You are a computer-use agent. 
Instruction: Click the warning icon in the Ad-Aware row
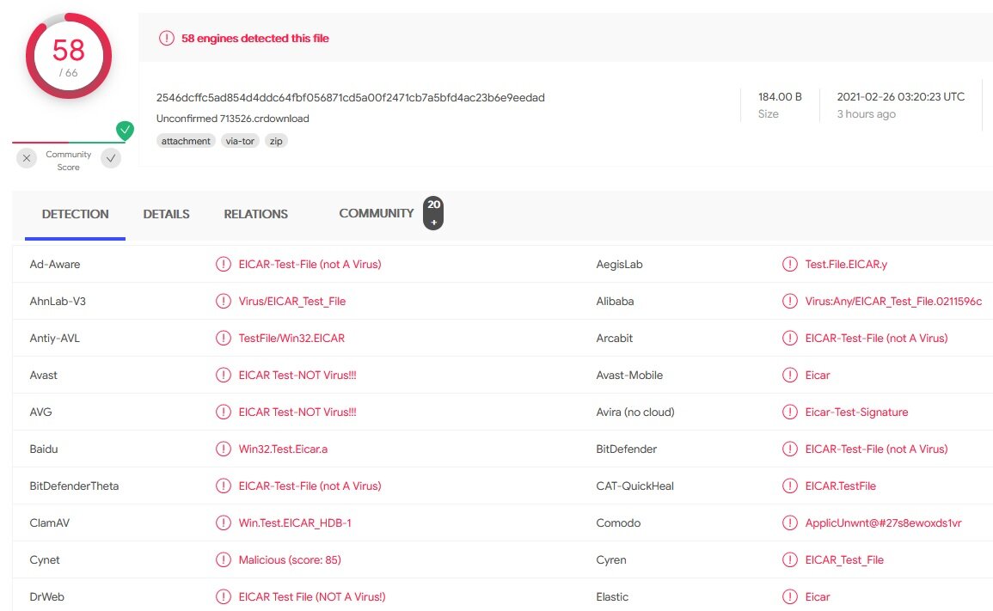click(x=223, y=264)
